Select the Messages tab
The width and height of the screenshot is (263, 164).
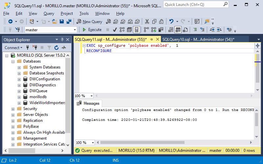[88, 103]
